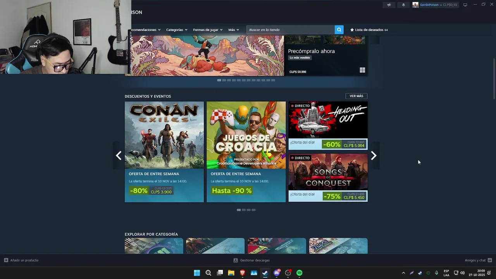Click the featured game banner artwork
Screen dimensions: 496x279
pyautogui.click(x=207, y=56)
